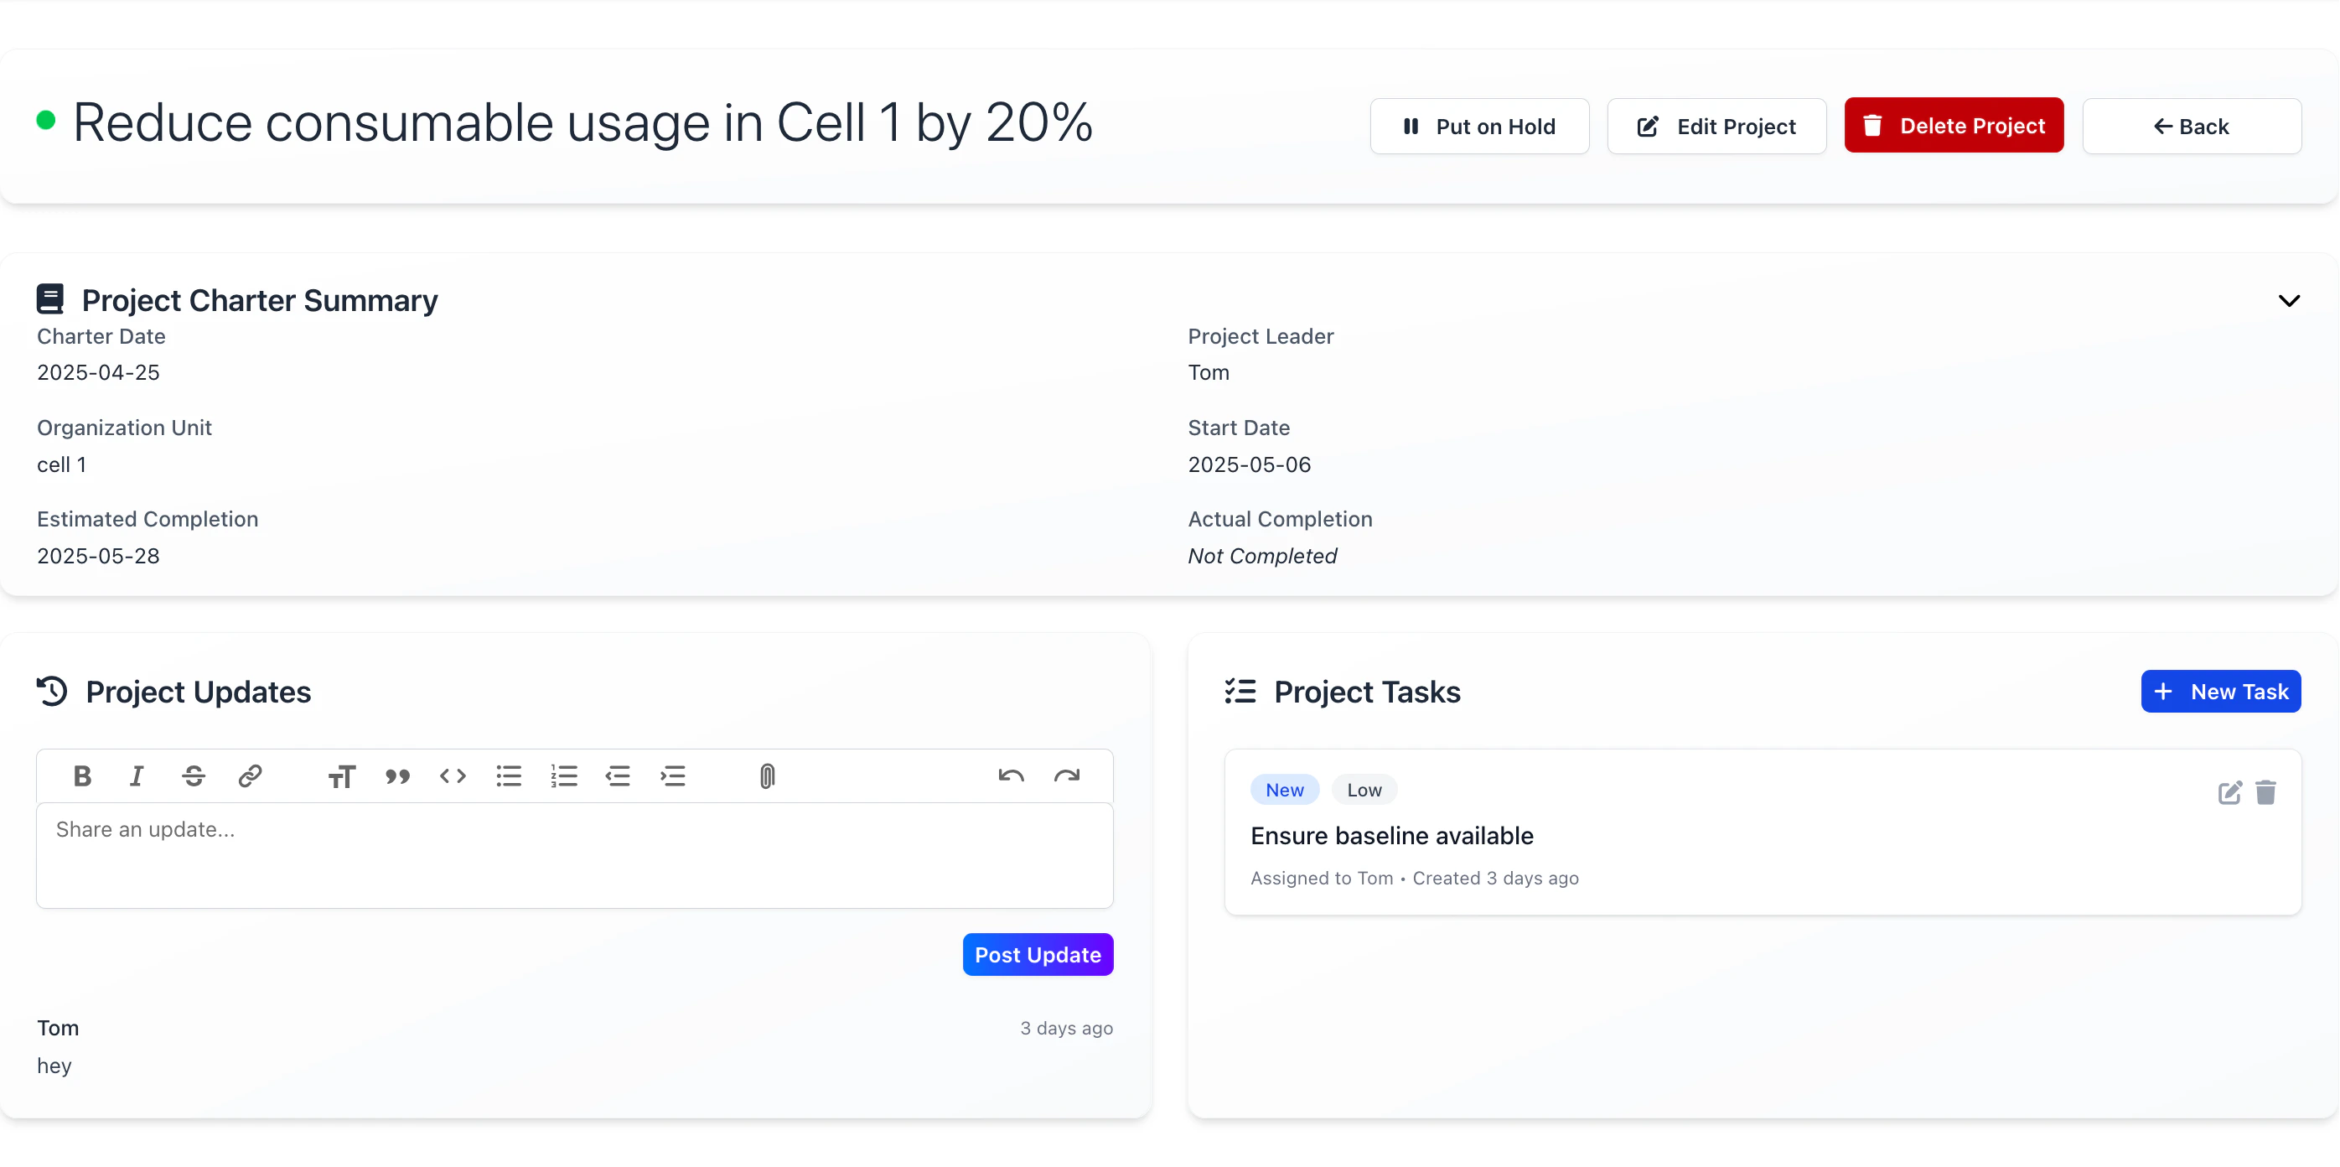Start a bulleted list in editor
2340x1167 pixels.
coord(509,776)
